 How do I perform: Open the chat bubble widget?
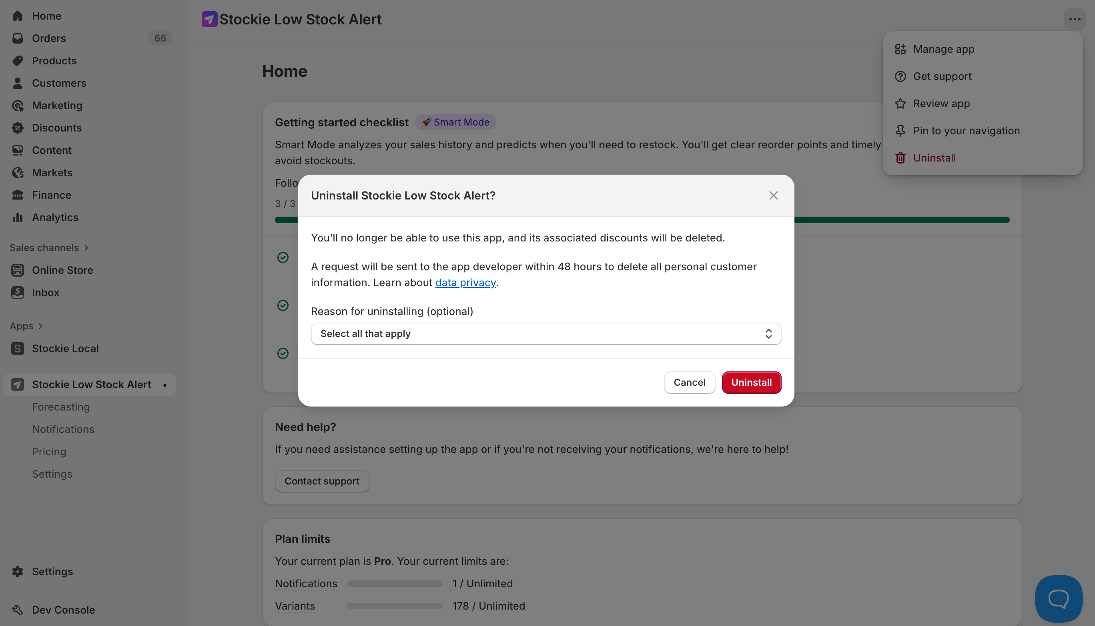(x=1059, y=598)
